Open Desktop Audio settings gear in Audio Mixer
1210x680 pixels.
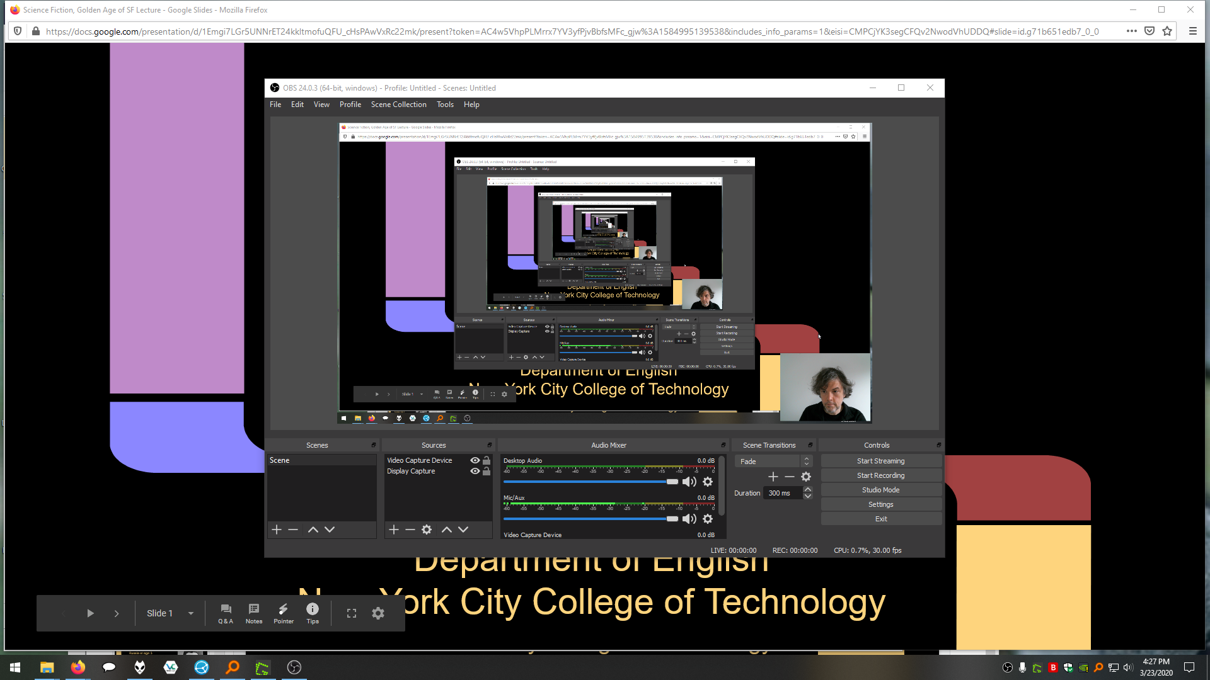tap(708, 482)
